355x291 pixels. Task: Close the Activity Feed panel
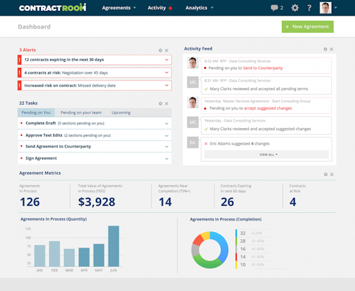click(x=332, y=49)
